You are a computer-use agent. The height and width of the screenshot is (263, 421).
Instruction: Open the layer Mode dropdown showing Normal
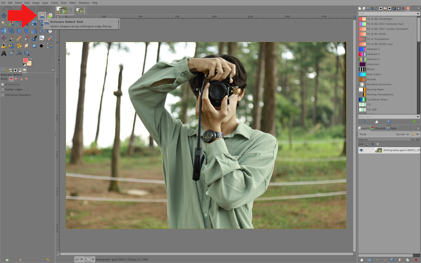pyautogui.click(x=403, y=134)
